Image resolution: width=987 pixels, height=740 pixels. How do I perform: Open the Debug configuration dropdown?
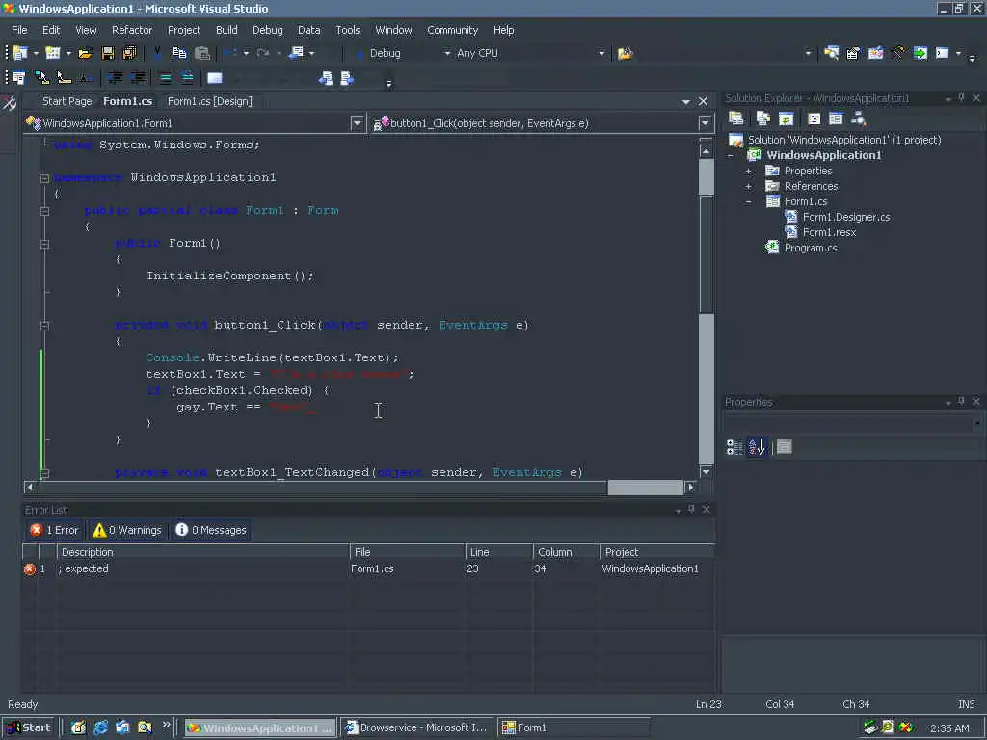point(447,54)
